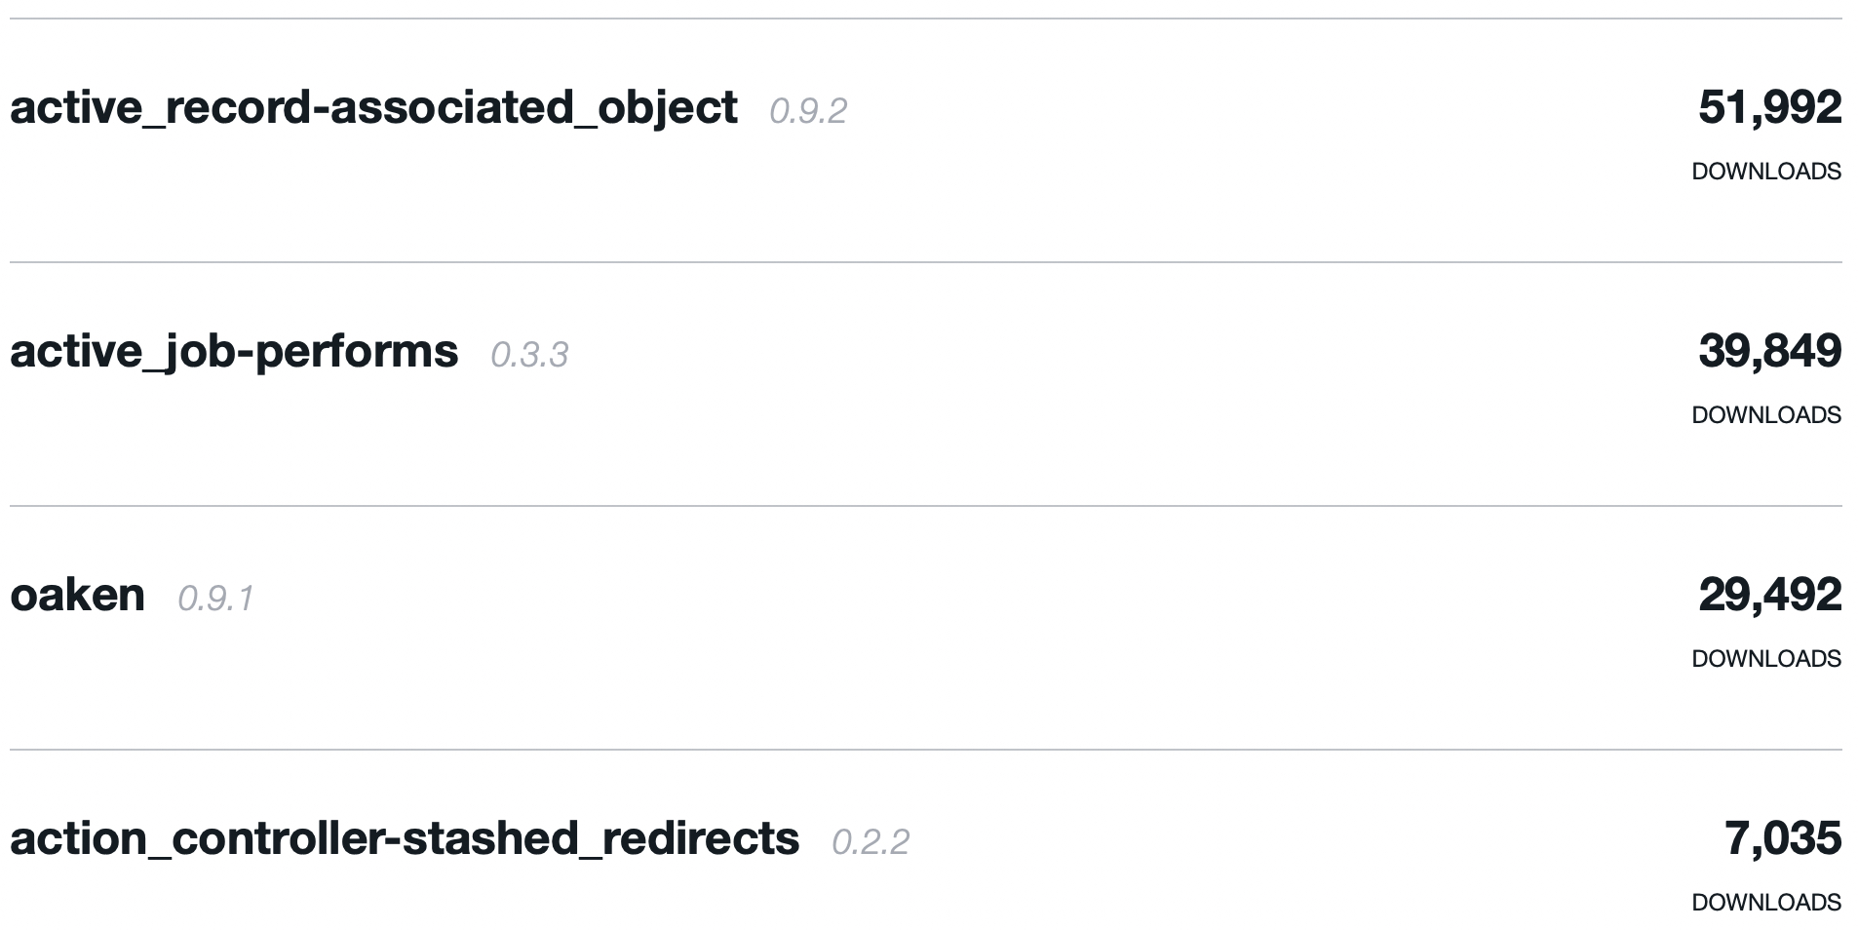1858x930 pixels.
Task: Click the DOWNLOADS label under 51,992
Action: click(1765, 172)
